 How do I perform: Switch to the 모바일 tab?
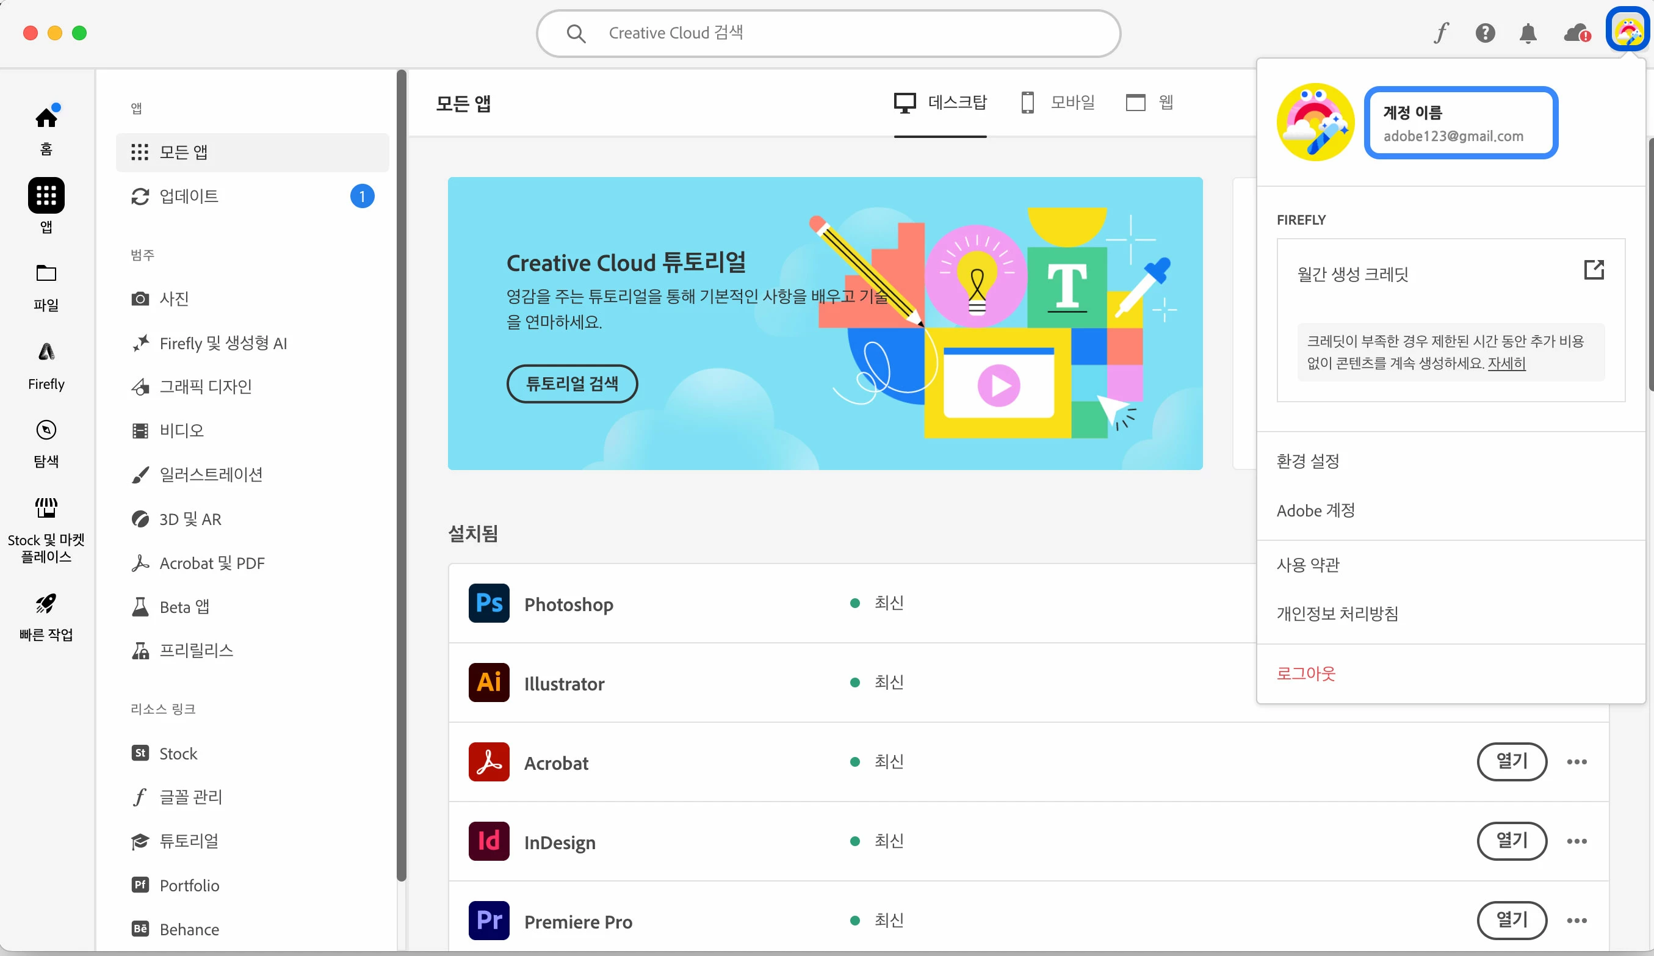point(1058,103)
